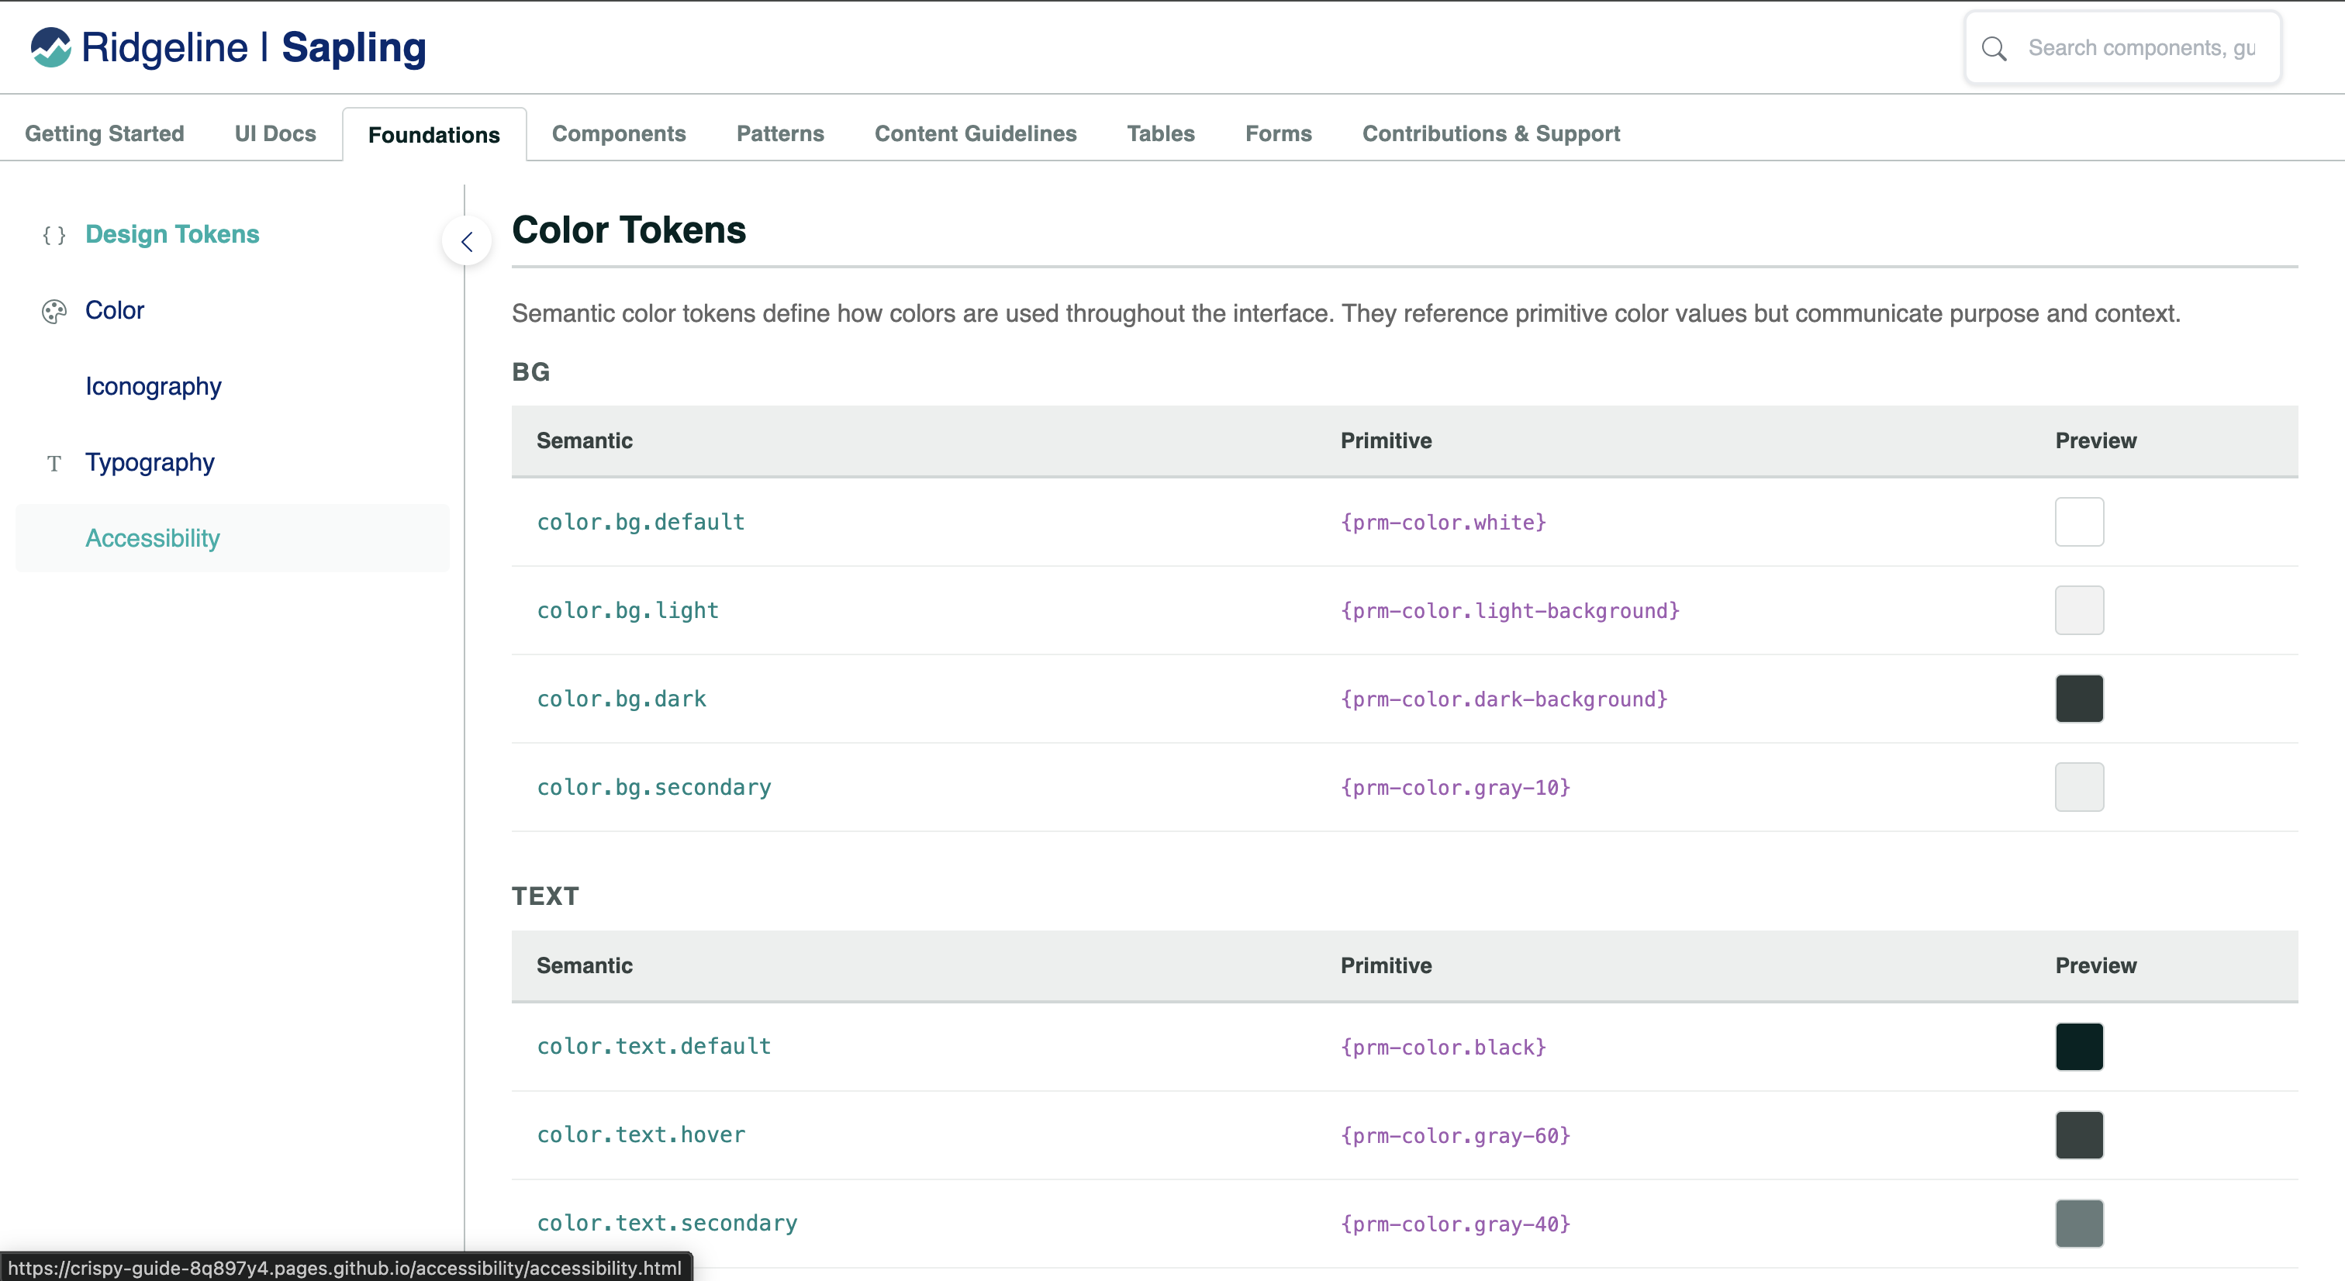
Task: Click the search magnifier icon
Action: click(x=1994, y=48)
